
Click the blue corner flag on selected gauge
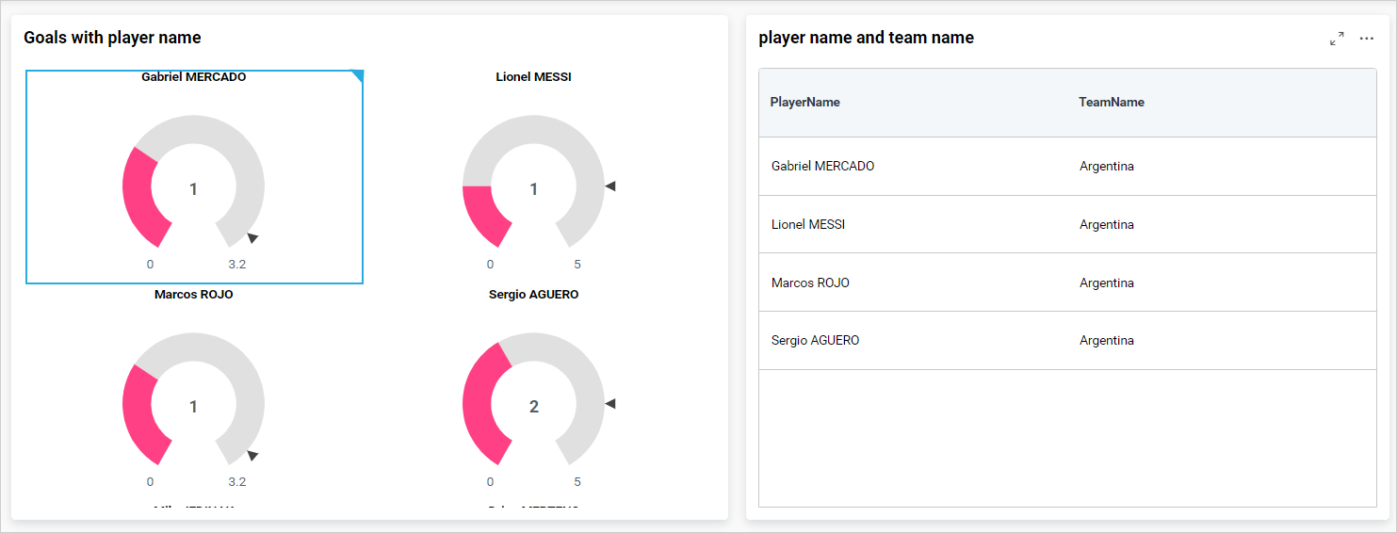click(358, 74)
